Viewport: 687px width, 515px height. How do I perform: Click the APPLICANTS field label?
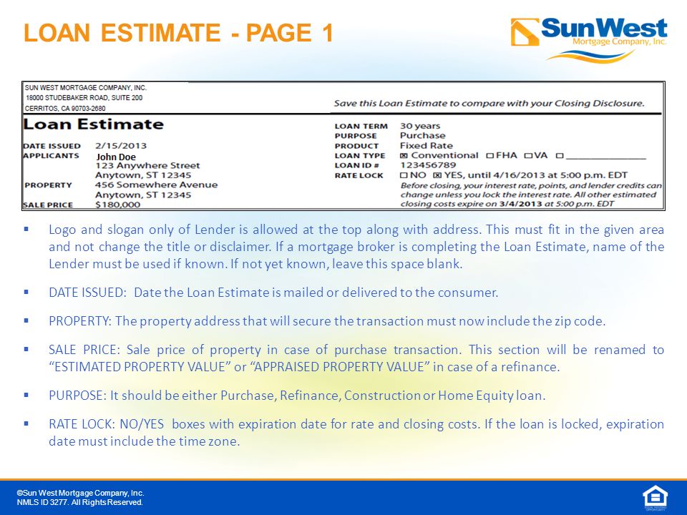click(x=51, y=155)
